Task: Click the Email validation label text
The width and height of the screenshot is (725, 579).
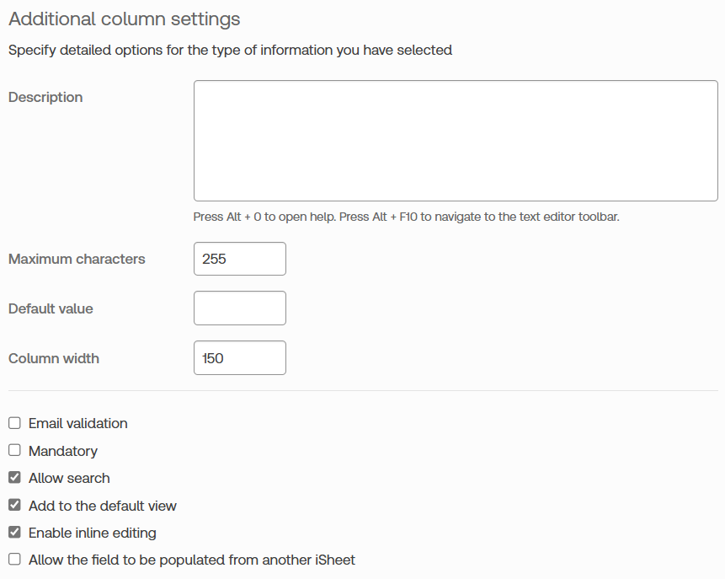Action: tap(78, 423)
